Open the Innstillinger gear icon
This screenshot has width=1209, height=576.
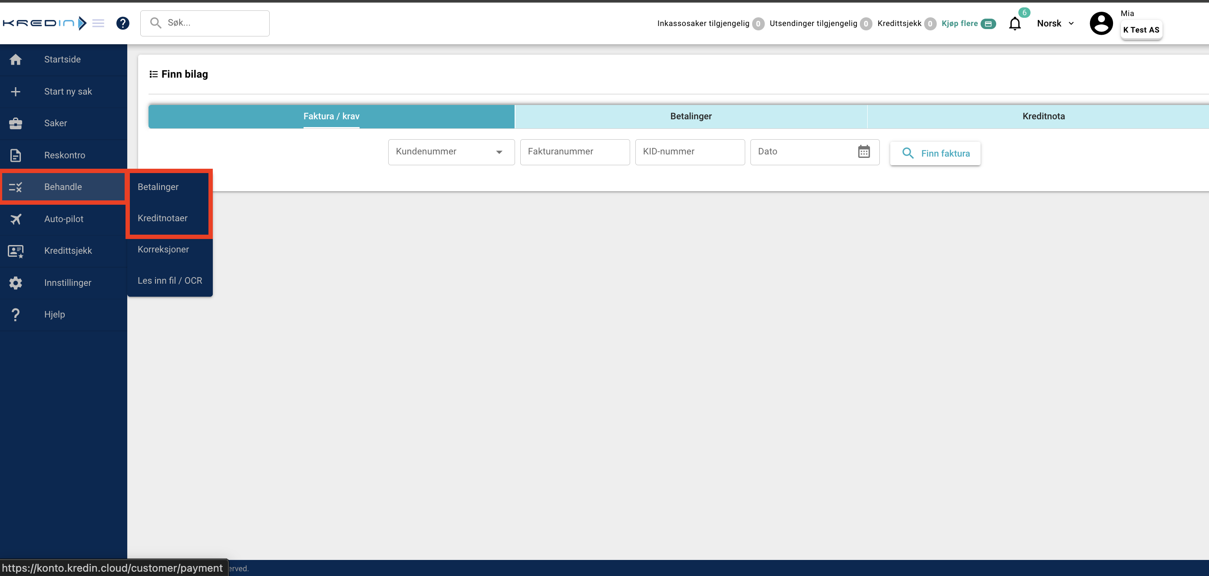[16, 283]
